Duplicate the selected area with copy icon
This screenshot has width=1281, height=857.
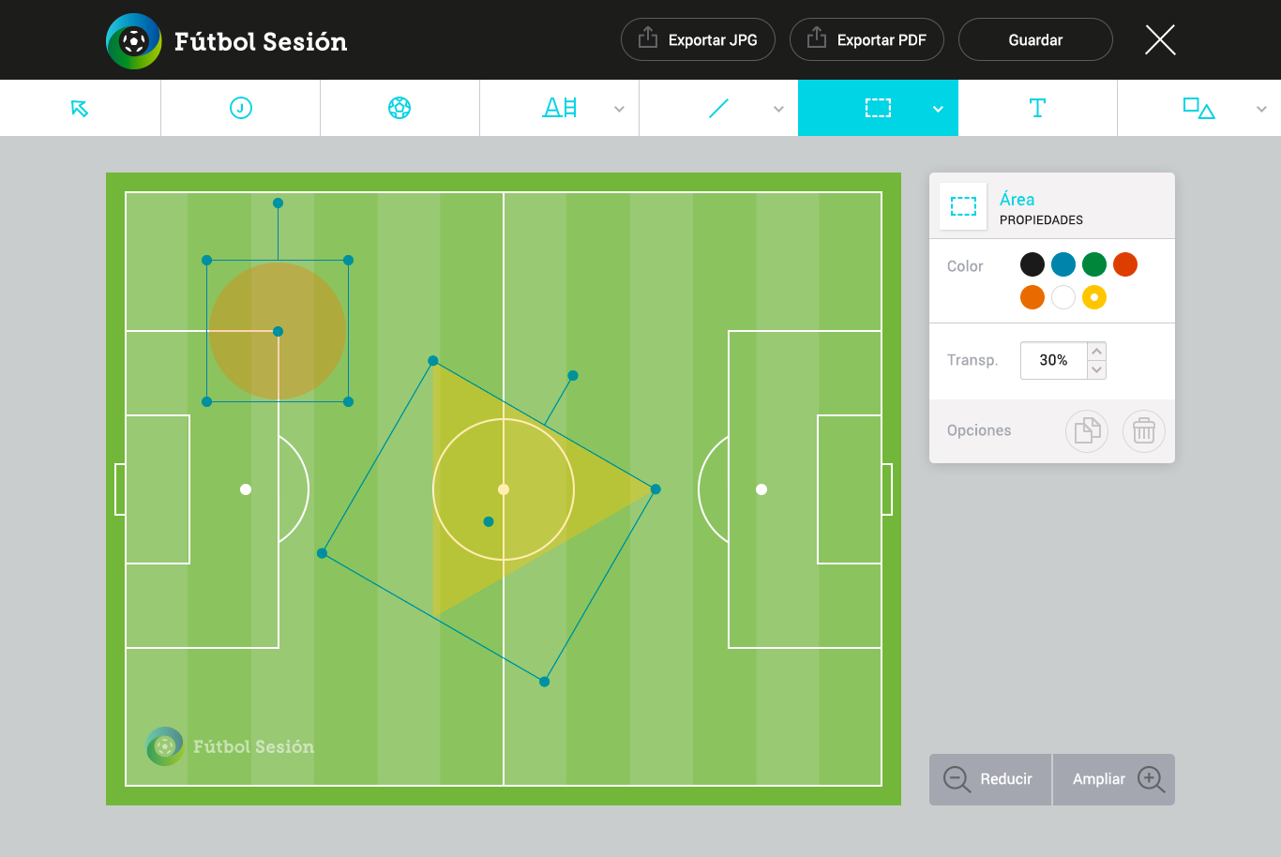pos(1087,430)
